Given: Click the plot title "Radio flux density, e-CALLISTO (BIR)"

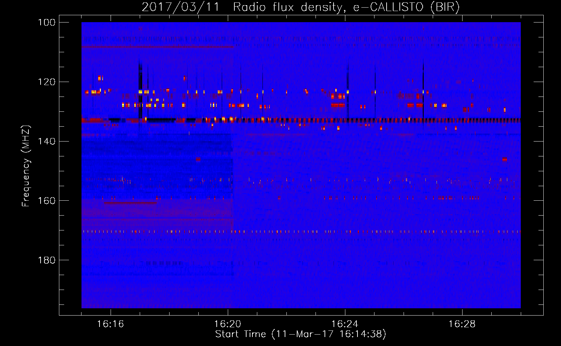Looking at the screenshot, I should 346,7.
